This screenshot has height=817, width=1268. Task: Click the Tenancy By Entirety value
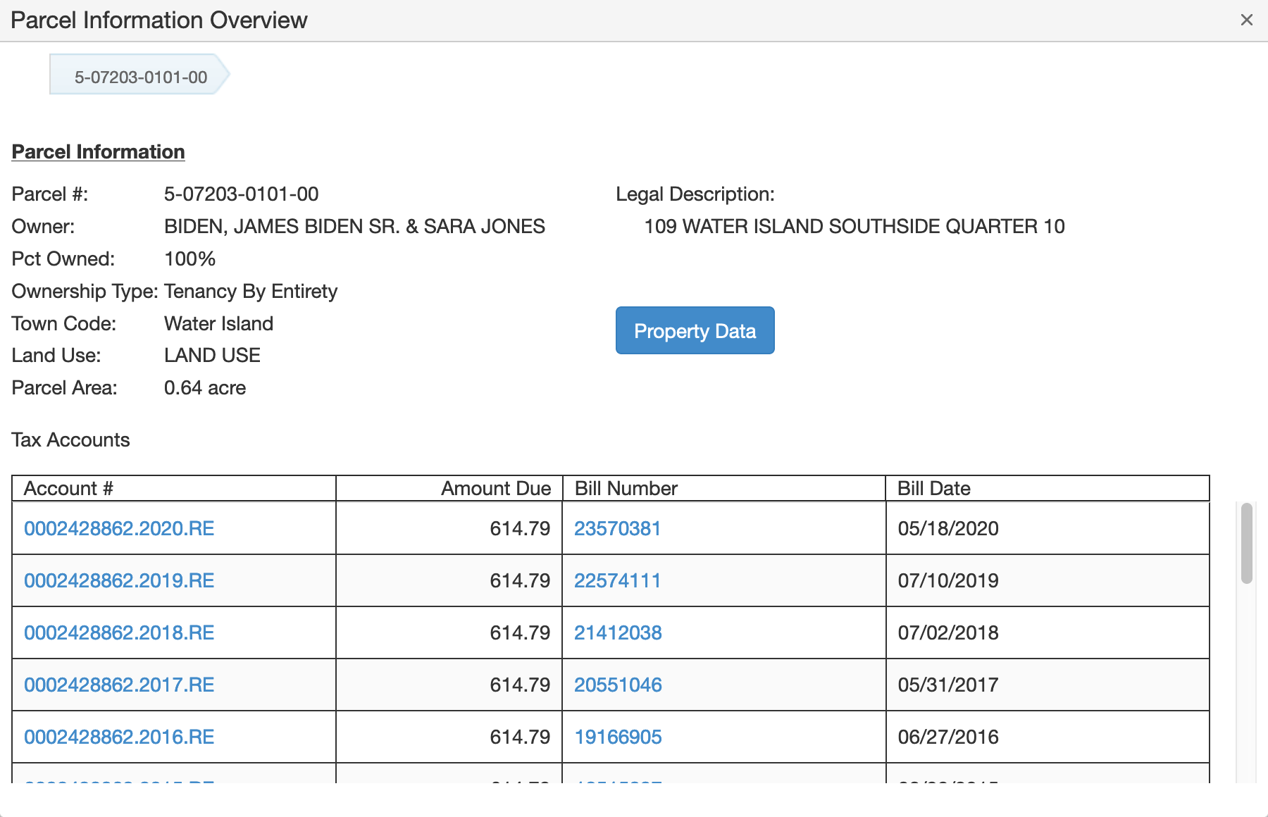(x=251, y=291)
